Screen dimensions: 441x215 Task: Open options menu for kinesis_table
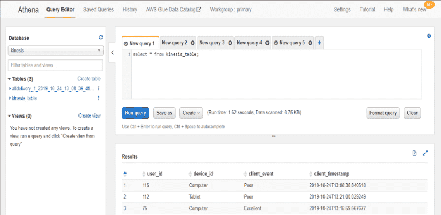click(x=98, y=98)
